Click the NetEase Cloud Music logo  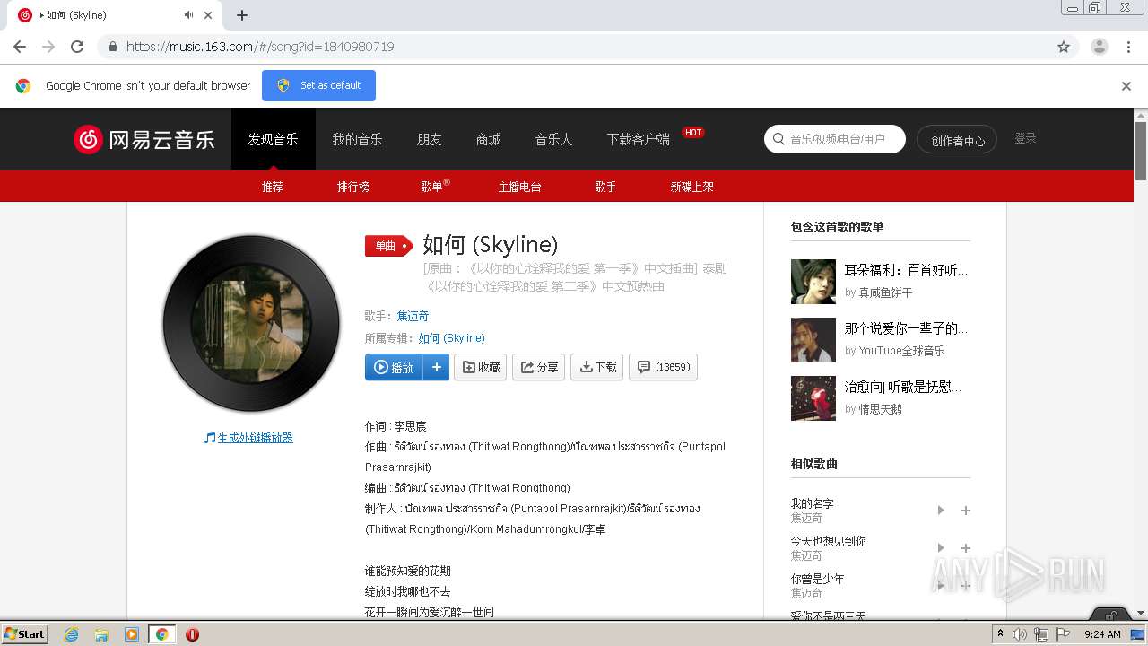(x=144, y=139)
